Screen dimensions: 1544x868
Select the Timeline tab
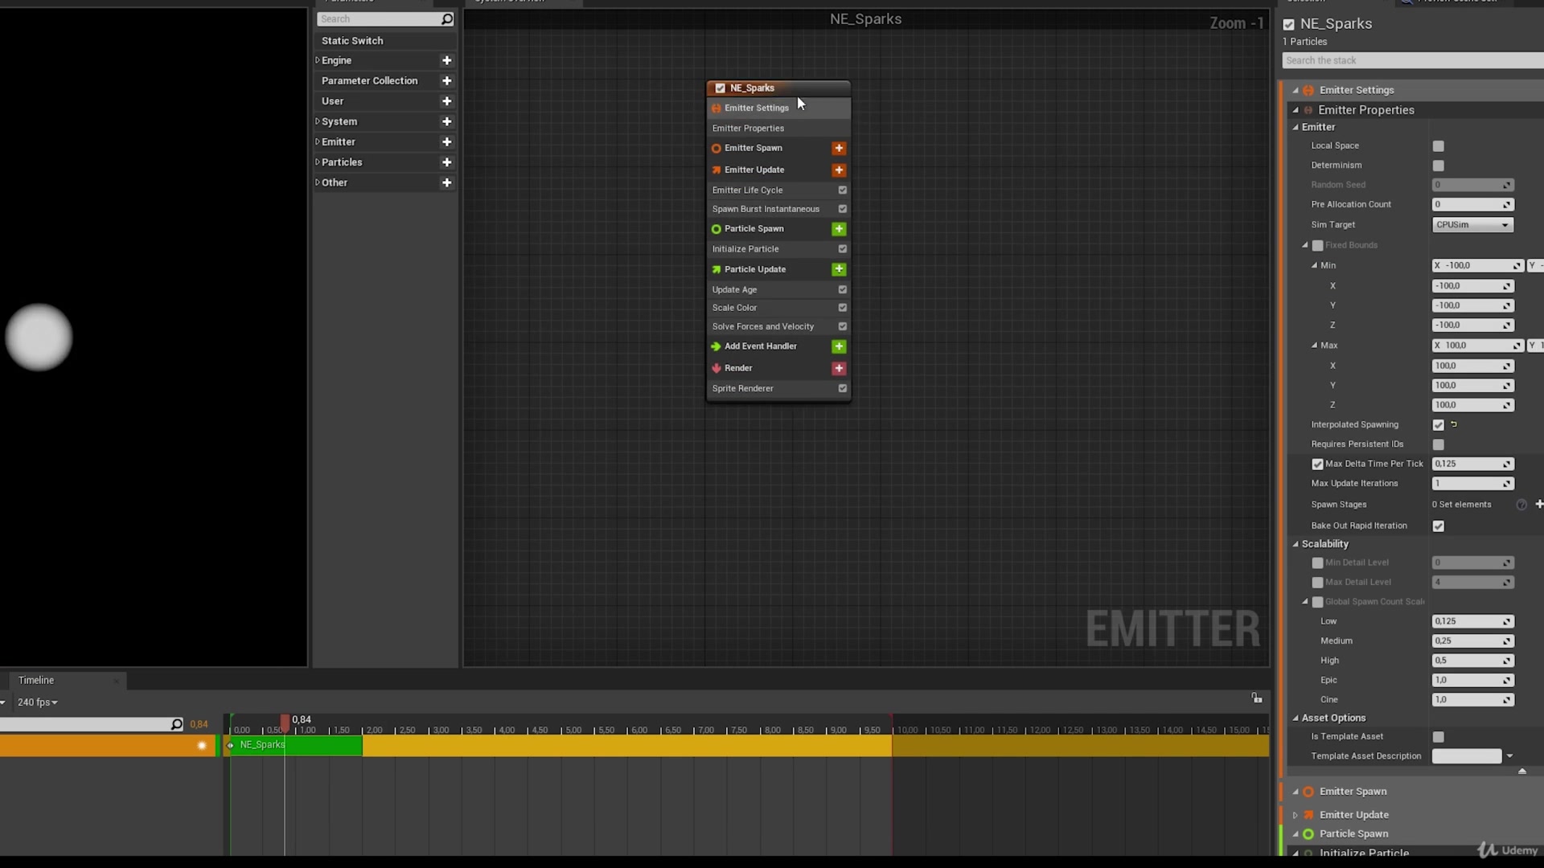[x=35, y=679]
